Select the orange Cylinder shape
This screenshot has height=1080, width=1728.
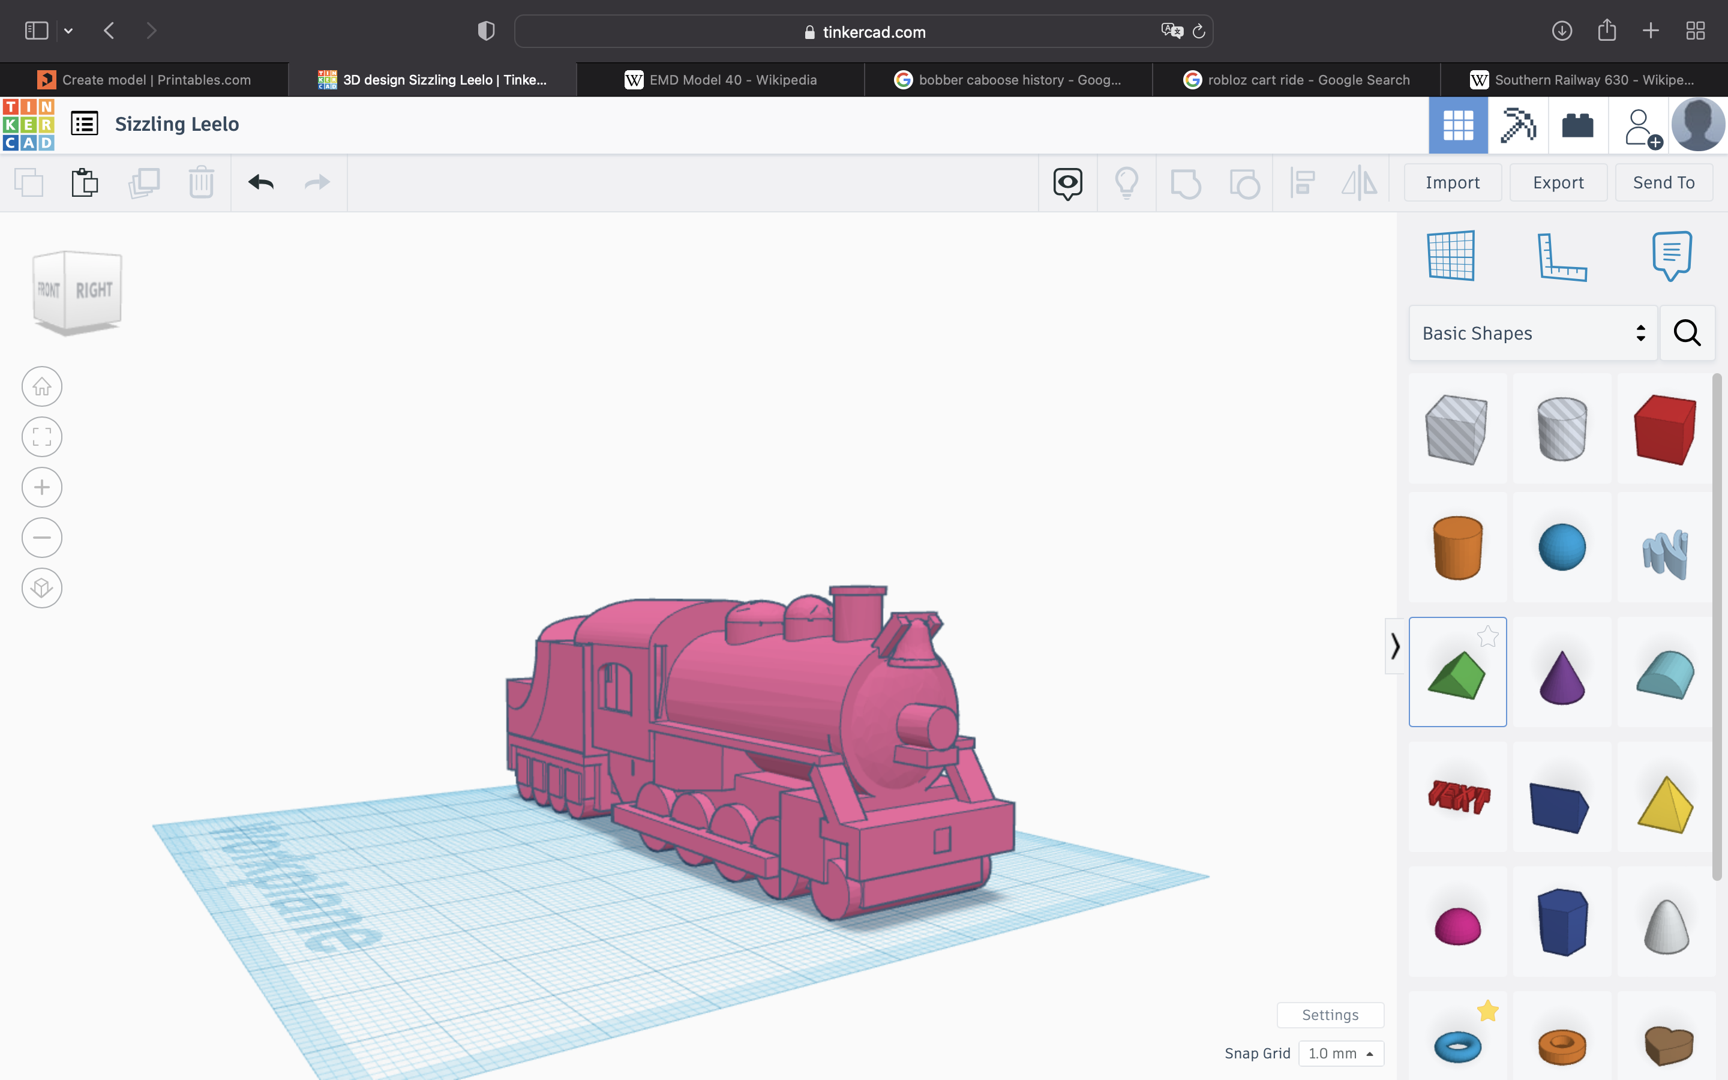(x=1457, y=548)
